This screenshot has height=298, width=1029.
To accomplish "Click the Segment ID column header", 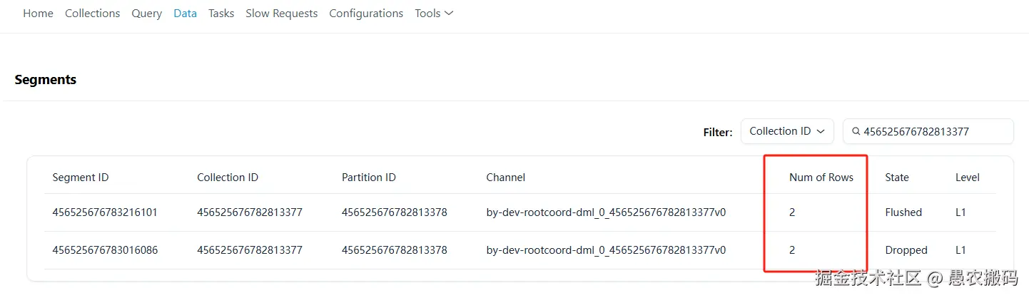I will [81, 178].
